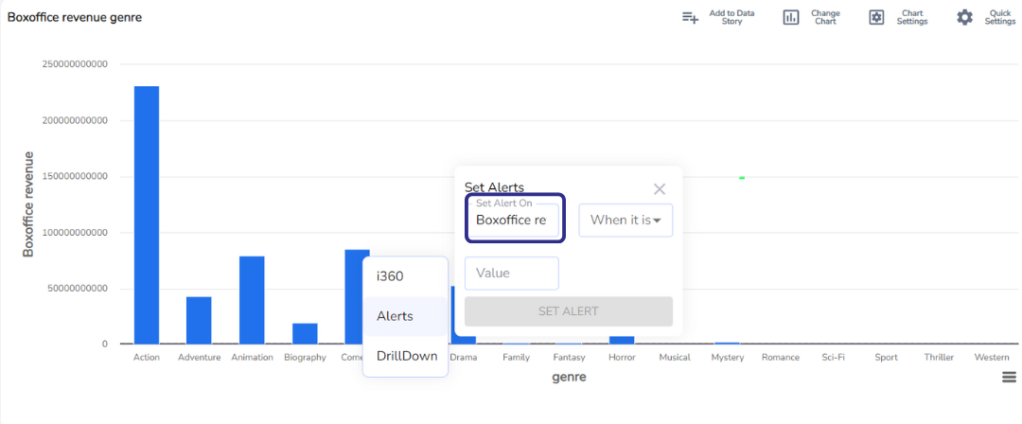Select DrillDown from the context menu

pos(405,356)
